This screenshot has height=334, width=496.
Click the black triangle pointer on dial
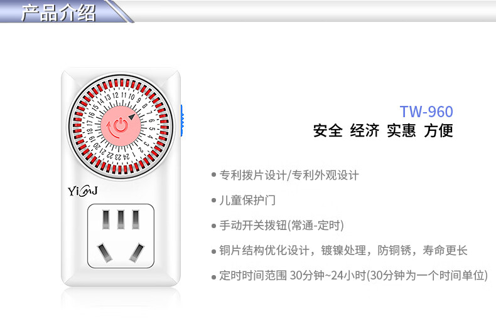pyautogui.click(x=132, y=117)
